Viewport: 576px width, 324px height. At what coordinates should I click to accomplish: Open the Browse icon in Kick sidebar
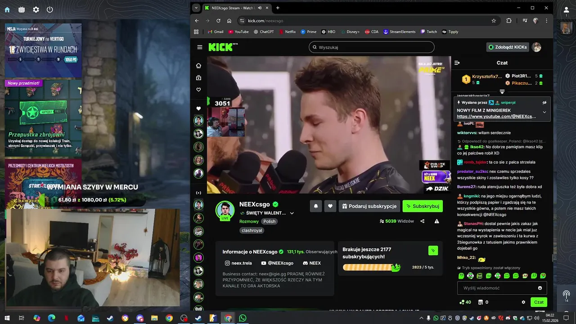pyautogui.click(x=198, y=78)
